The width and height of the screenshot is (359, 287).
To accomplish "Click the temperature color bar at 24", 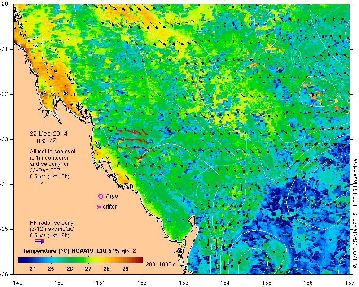I will (x=33, y=260).
